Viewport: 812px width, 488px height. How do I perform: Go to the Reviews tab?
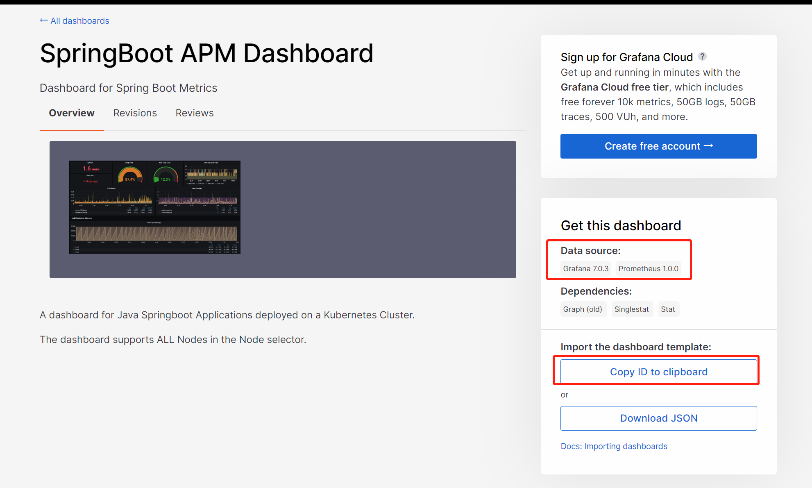coord(195,113)
